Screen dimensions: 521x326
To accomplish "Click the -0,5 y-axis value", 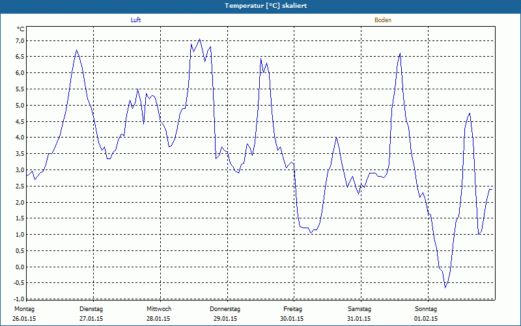I will [x=20, y=283].
